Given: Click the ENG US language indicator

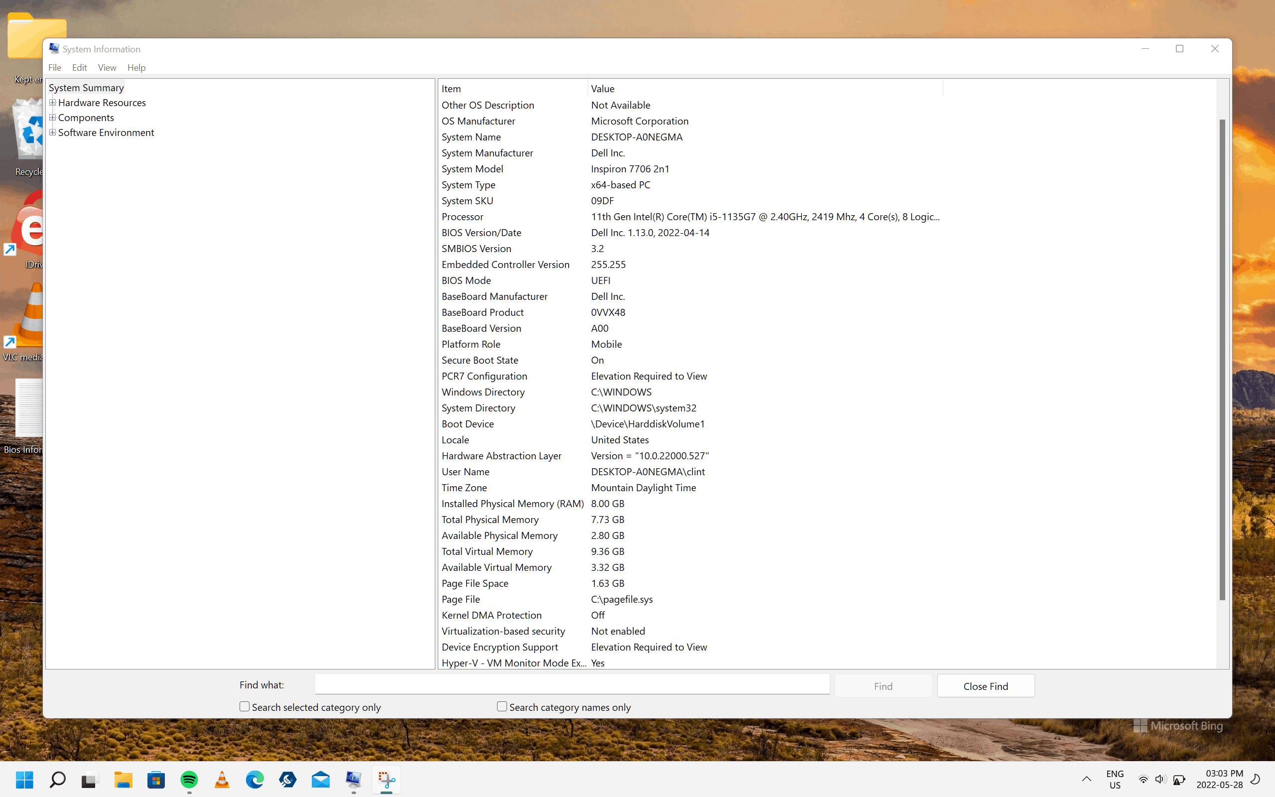Looking at the screenshot, I should (x=1115, y=779).
